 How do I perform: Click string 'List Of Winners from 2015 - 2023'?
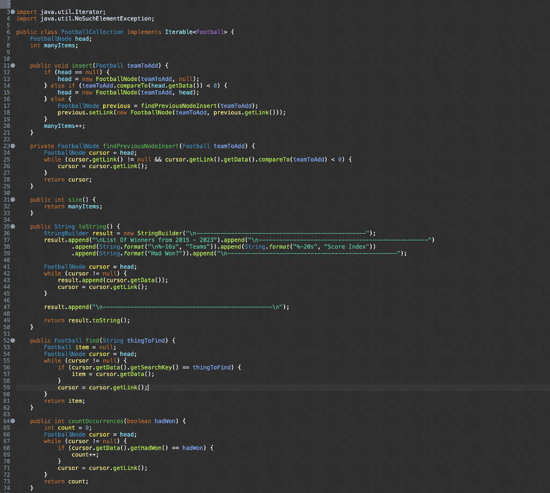(158, 240)
